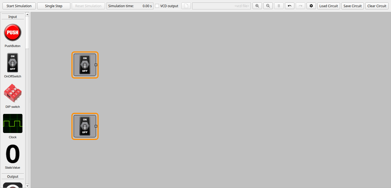Viewport: 391px width, 188px height.
Task: Pick the StaticValue component icon
Action: (12, 154)
